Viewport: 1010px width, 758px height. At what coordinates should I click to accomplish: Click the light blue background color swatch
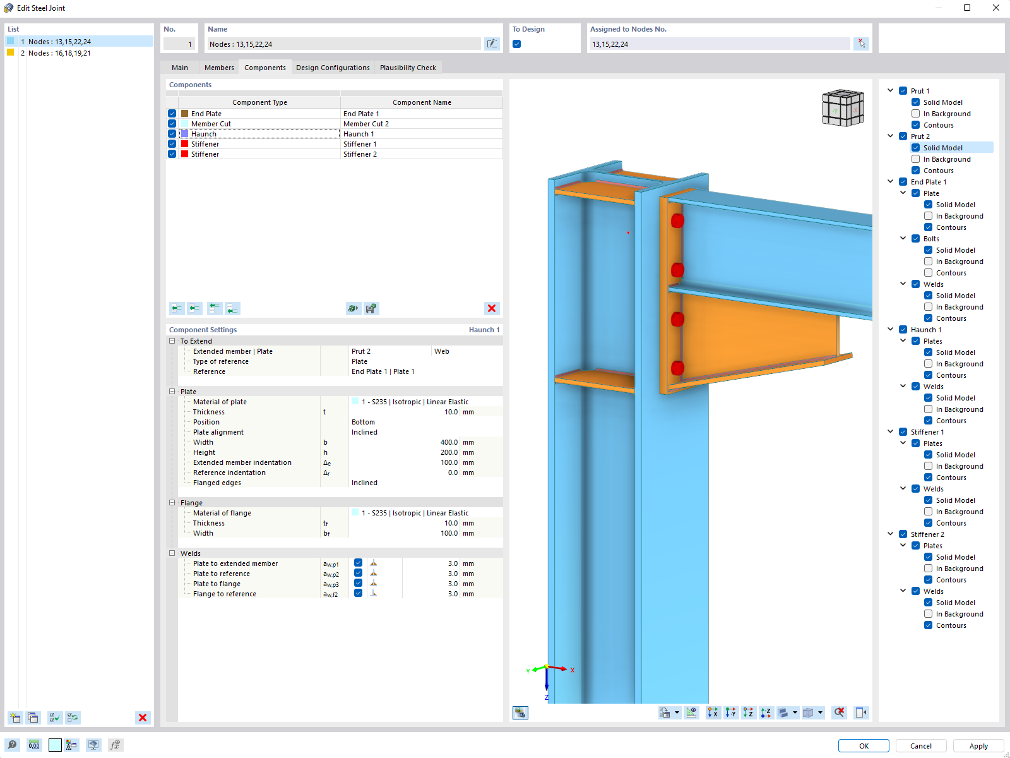[55, 745]
